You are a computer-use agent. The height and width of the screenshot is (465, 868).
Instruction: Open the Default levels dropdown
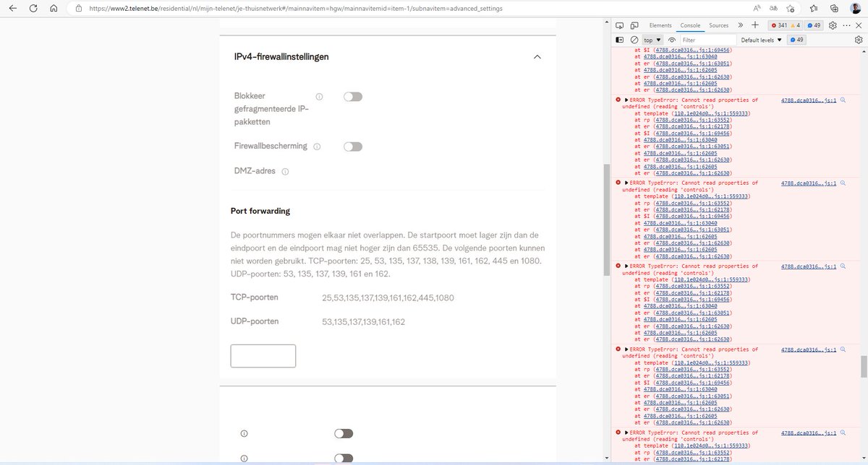[762, 40]
